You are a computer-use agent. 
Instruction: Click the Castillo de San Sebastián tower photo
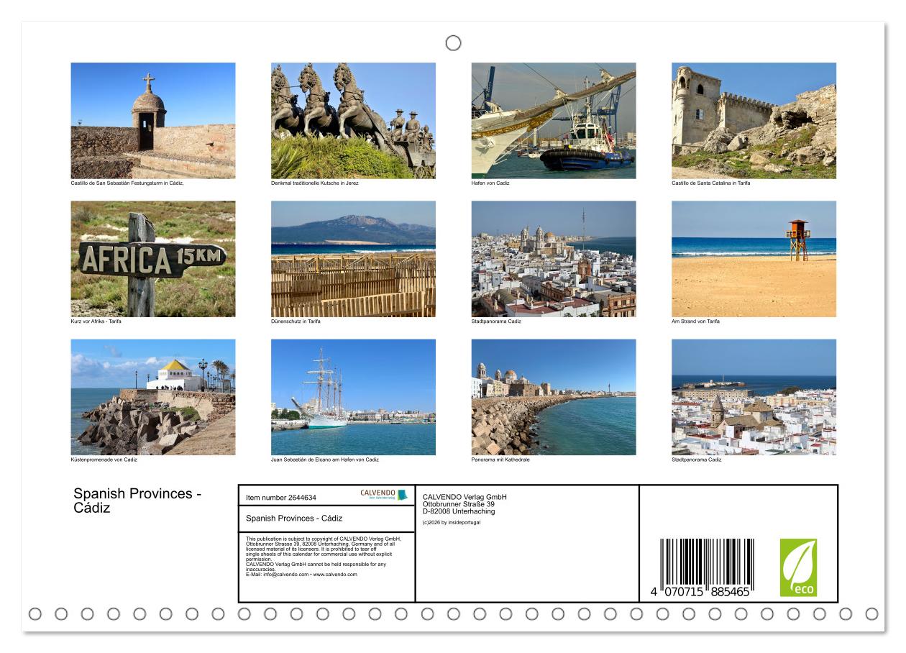(153, 121)
